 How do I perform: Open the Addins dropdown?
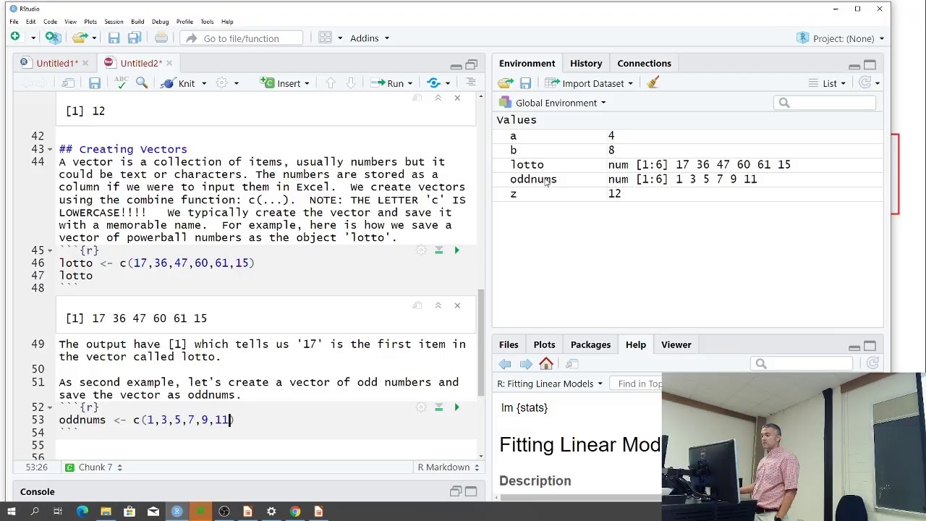[x=370, y=38]
